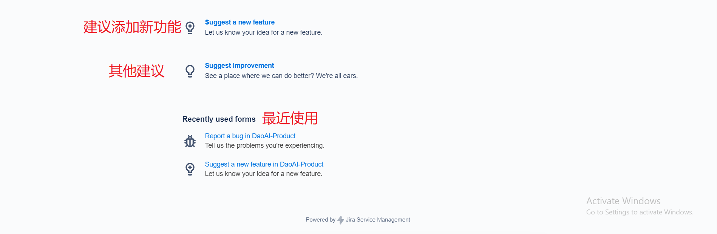Image resolution: width=717 pixels, height=234 pixels.
Task: Click Go to Settings to activate Windows text
Action: [x=640, y=212]
